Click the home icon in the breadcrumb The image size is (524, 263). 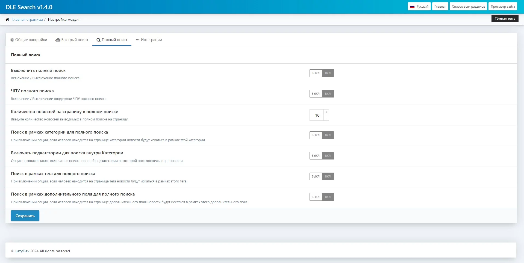coord(7,19)
